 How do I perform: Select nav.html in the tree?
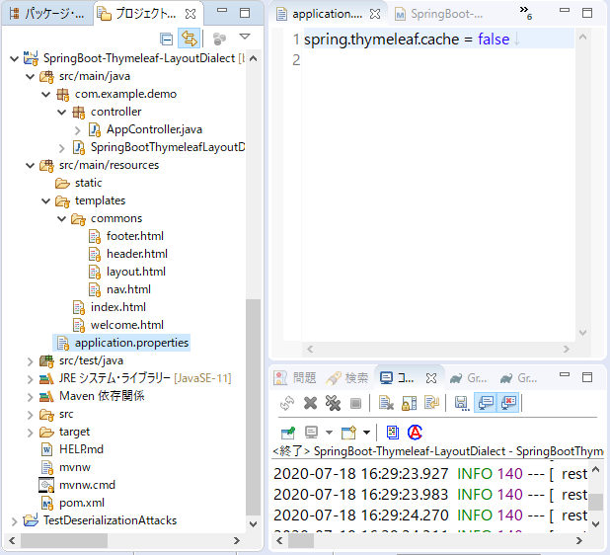[x=128, y=289]
